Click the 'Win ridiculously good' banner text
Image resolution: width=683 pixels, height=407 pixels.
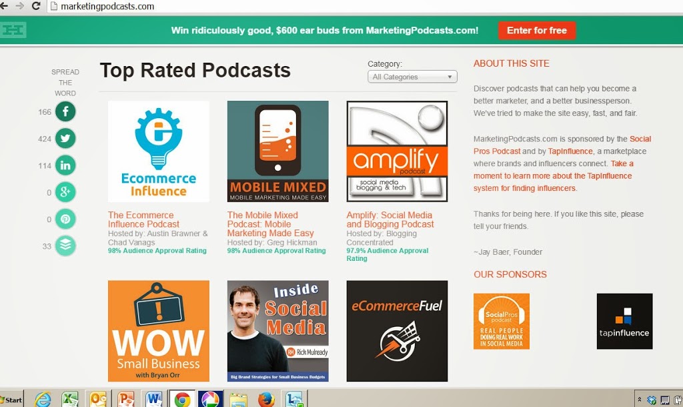(x=325, y=31)
